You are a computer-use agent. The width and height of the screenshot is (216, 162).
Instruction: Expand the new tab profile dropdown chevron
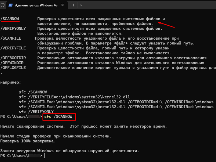point(81,5)
